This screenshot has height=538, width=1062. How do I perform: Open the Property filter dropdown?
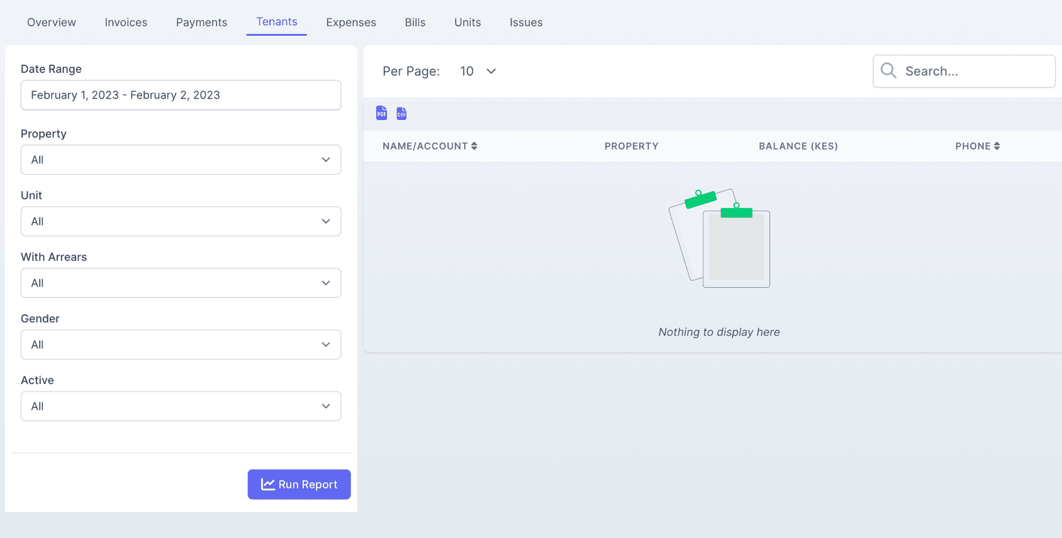(x=181, y=160)
